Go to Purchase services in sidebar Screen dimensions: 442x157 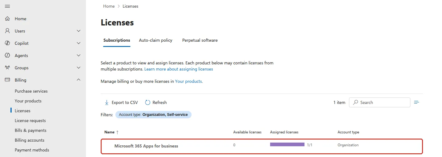31,91
